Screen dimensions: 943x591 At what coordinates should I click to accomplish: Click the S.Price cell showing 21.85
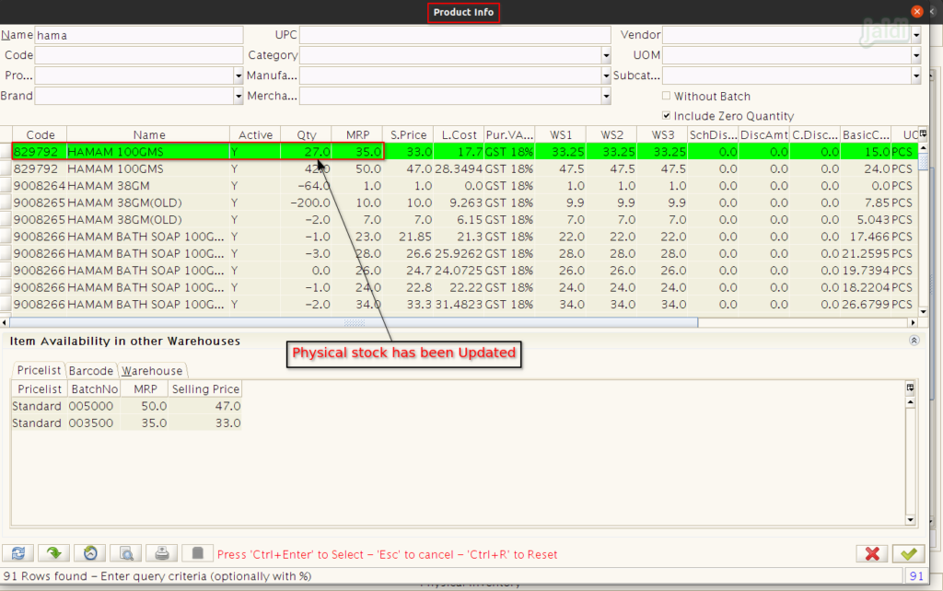coord(408,237)
